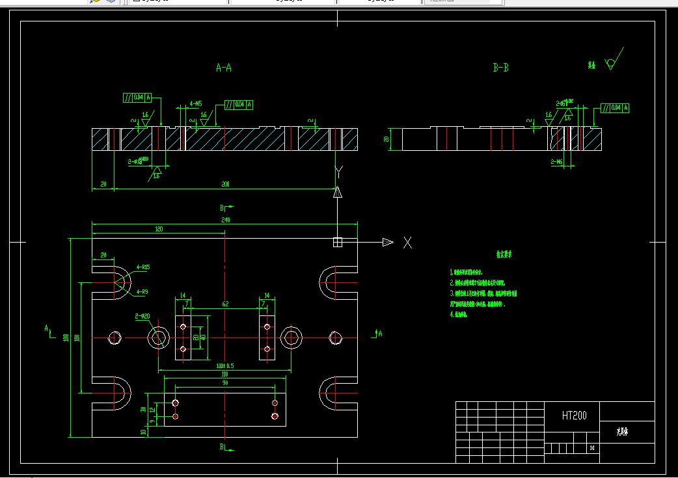Click the 4-R15 radius callout
Viewport: 678px width, 478px height.
point(143,267)
